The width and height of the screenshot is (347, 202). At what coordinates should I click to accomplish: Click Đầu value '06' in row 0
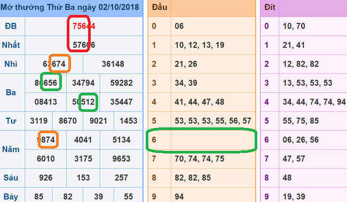pos(179,26)
